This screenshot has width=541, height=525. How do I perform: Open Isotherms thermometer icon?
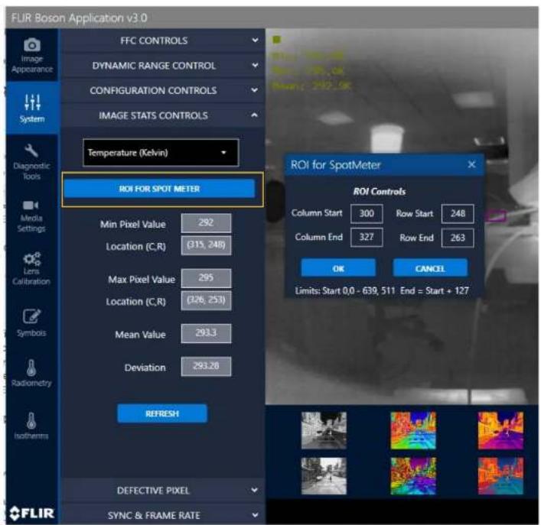click(x=31, y=420)
